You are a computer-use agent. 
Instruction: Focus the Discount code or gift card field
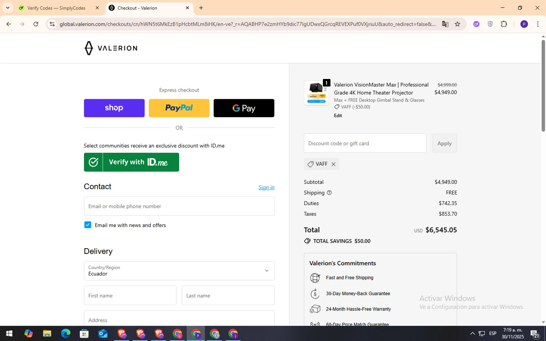[x=365, y=143]
